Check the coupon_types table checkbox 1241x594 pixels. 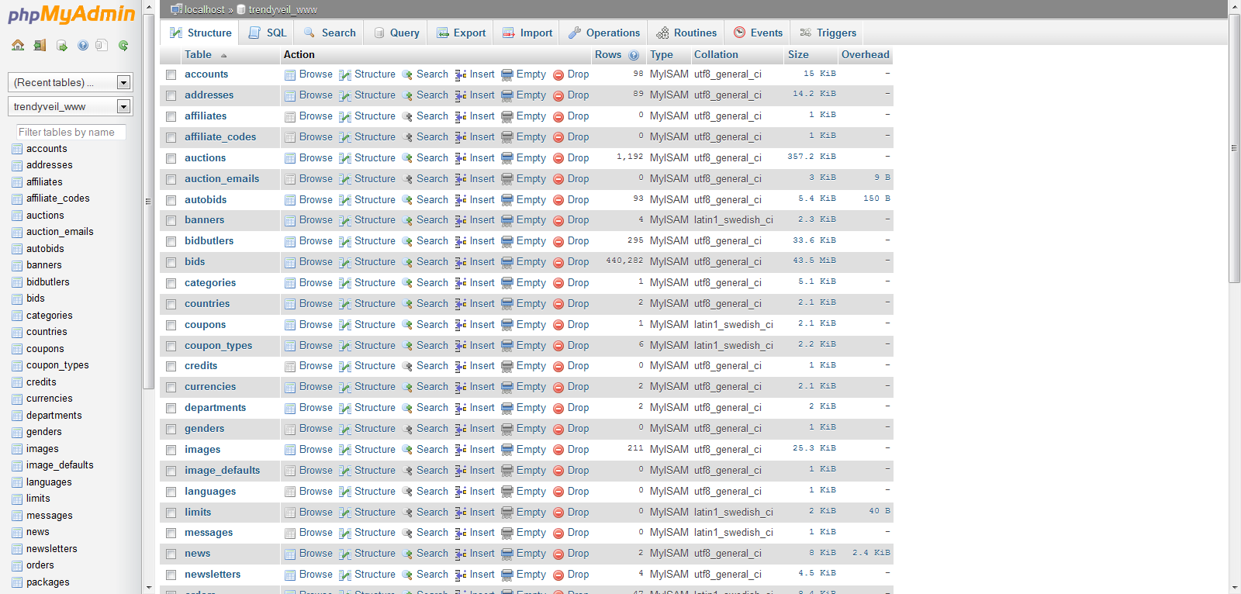click(171, 346)
